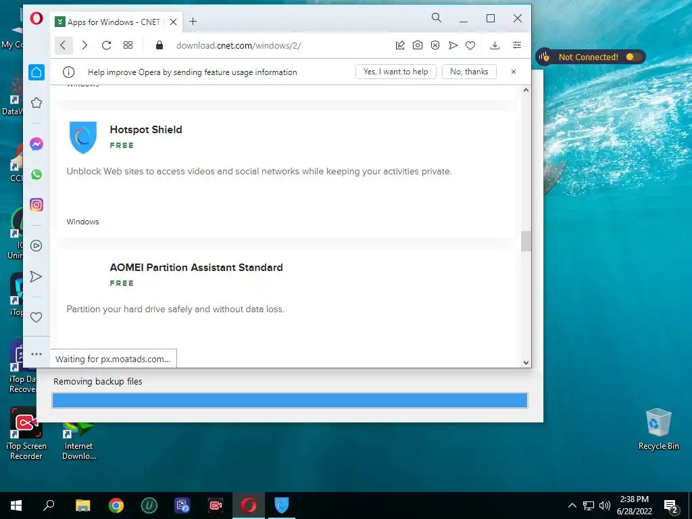Open iTop Screen Recorder taskbar icon

216,505
